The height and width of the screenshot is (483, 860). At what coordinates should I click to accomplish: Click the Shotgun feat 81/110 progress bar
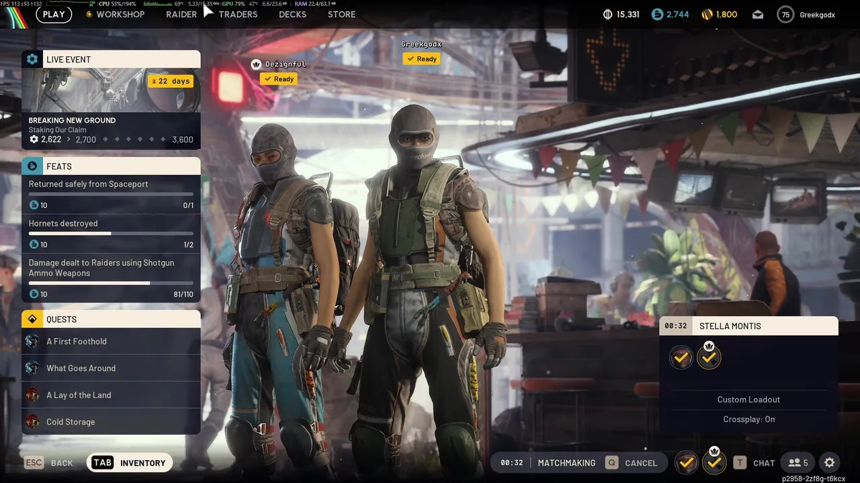pyautogui.click(x=111, y=283)
